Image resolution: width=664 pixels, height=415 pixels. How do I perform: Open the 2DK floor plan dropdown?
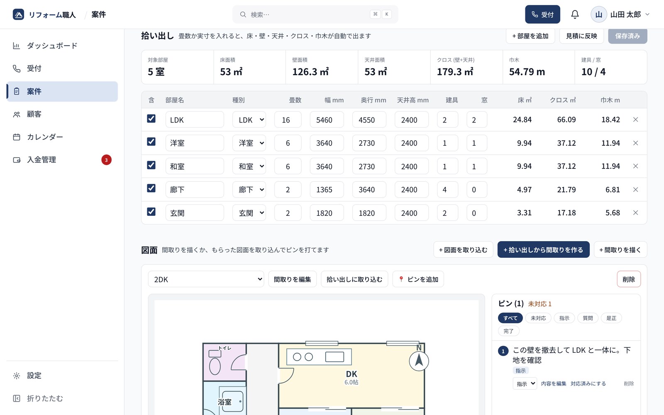(x=206, y=279)
